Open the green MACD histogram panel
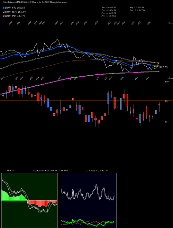Screen dimensions: 173x228 [29, 200]
